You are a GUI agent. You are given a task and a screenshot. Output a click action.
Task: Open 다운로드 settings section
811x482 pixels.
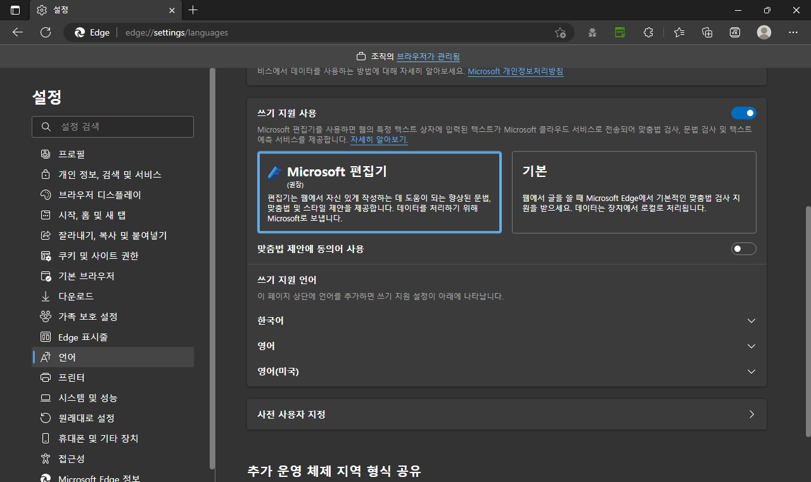(113, 296)
